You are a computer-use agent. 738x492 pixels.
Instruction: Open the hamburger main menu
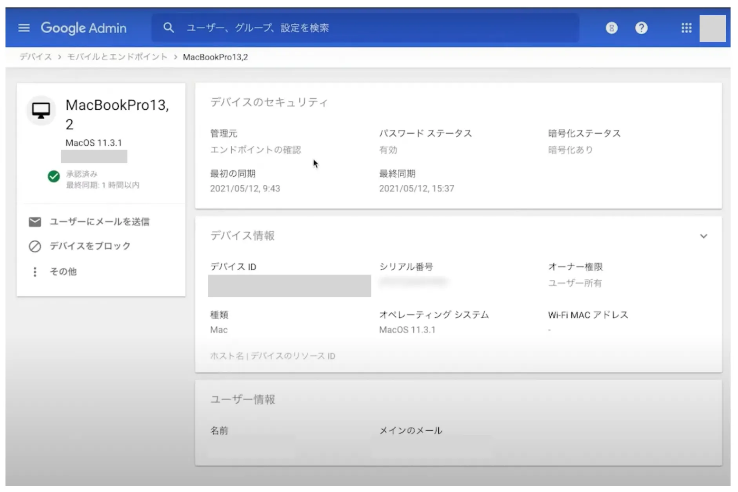click(24, 28)
